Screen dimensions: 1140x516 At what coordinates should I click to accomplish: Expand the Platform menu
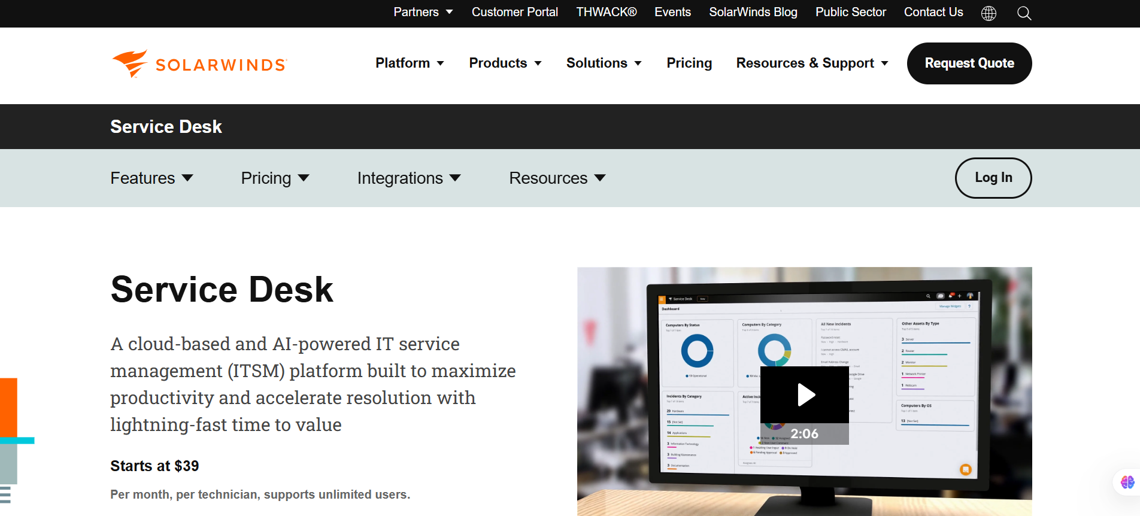[x=410, y=63]
